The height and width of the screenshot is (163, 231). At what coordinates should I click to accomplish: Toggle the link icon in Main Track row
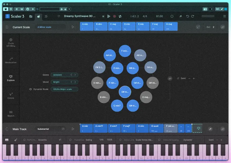[x=223, y=129]
